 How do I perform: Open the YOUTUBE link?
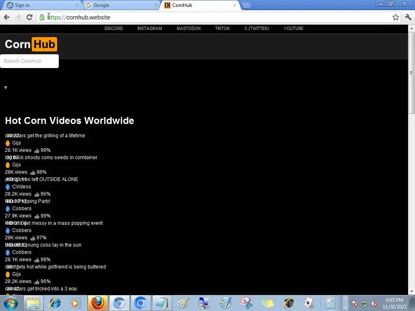[293, 28]
